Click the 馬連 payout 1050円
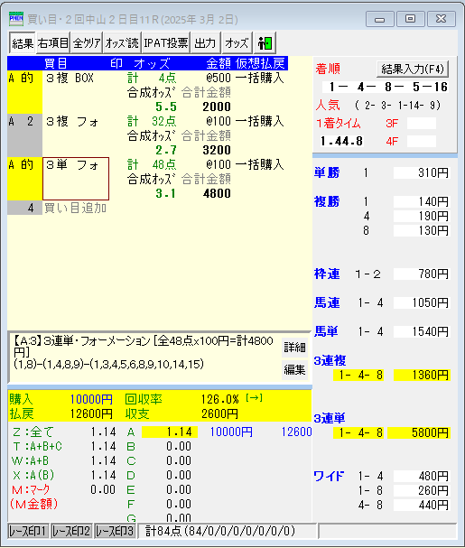The height and width of the screenshot is (548, 465). (422, 302)
